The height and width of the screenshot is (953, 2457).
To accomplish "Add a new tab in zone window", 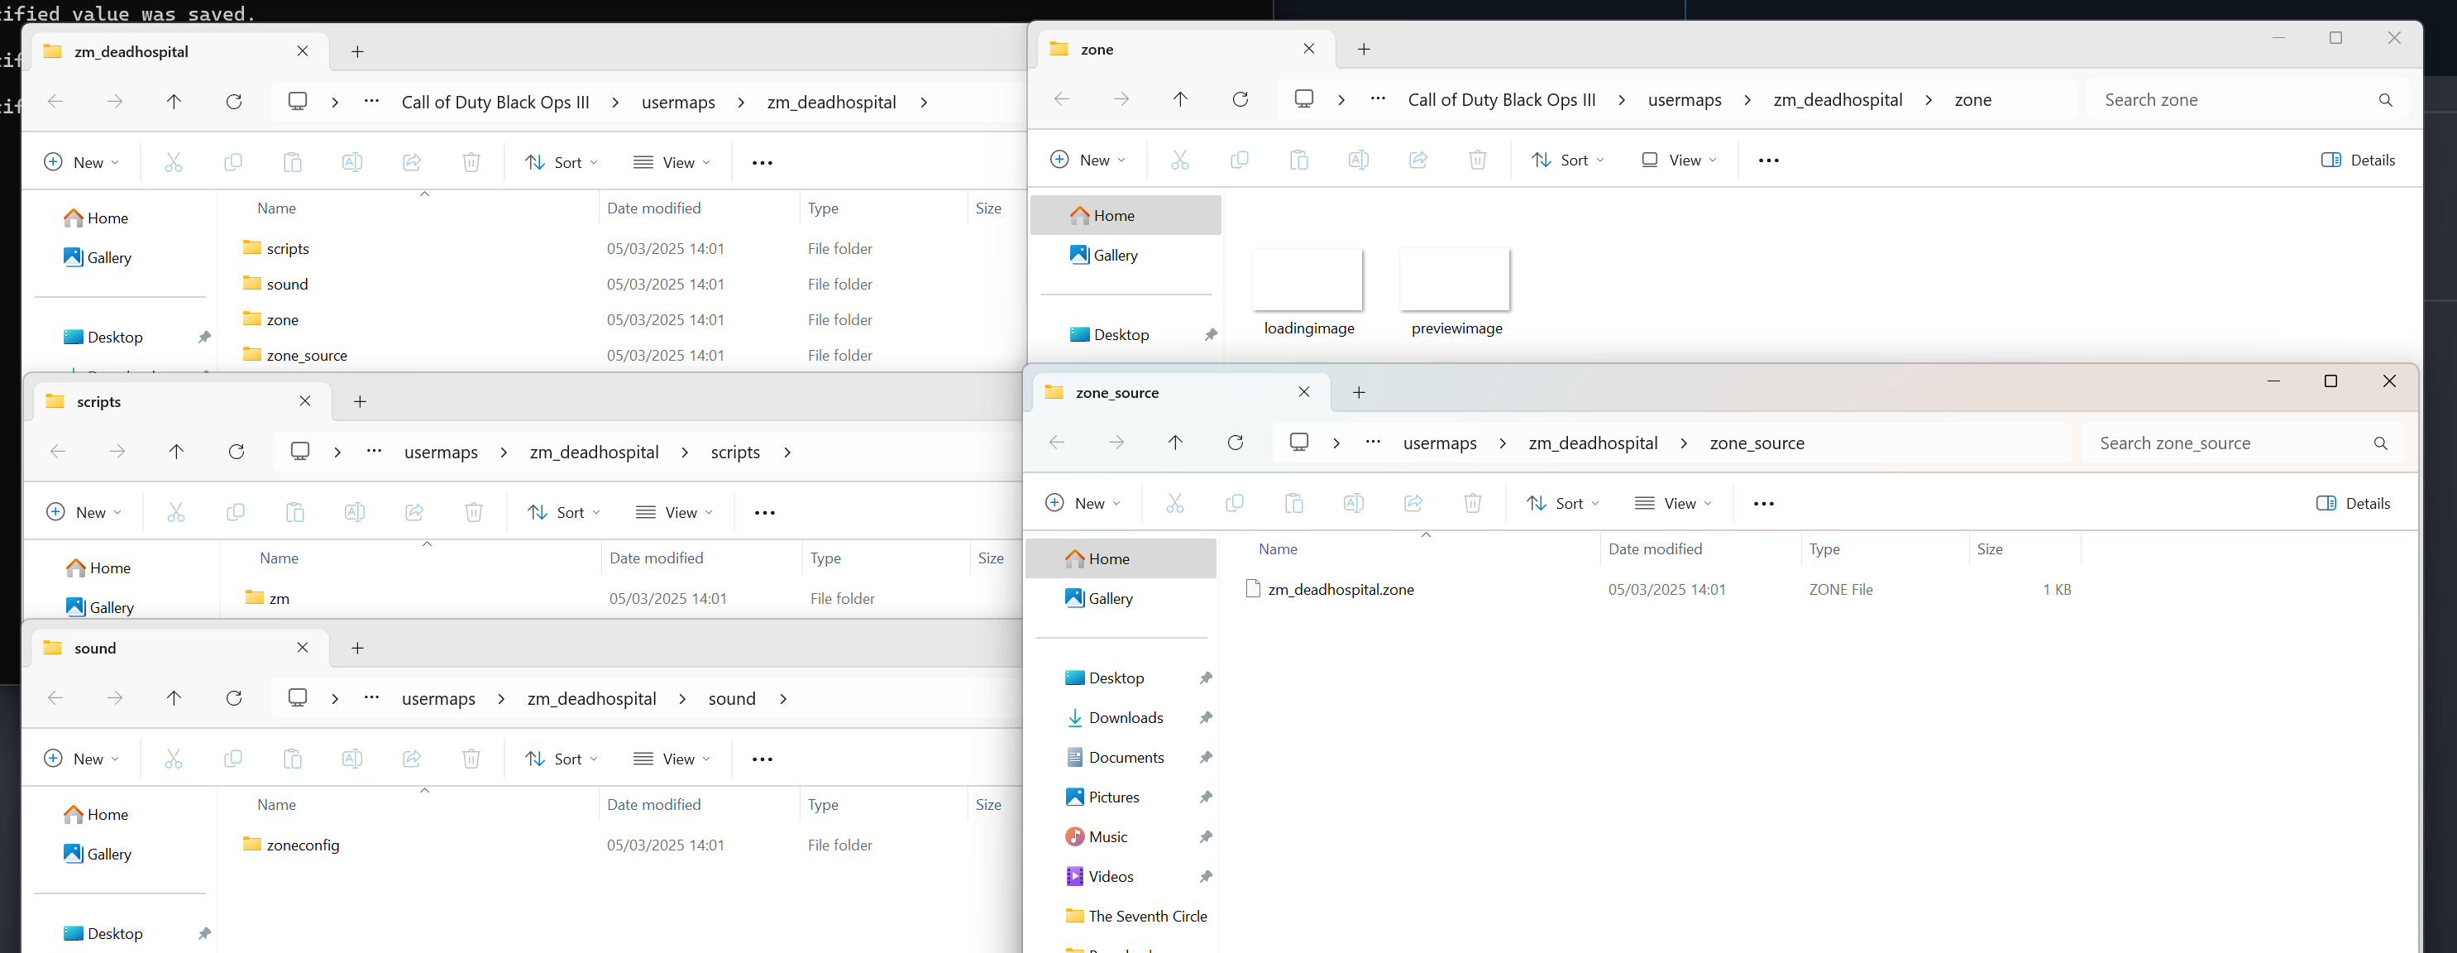I will (1364, 49).
